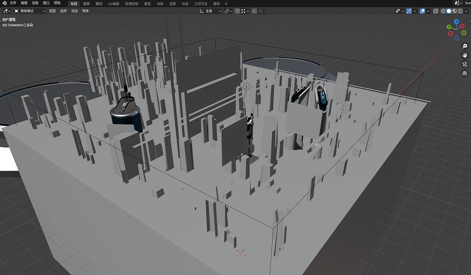
Task: Toggle show gizmos button
Action: pos(409,11)
